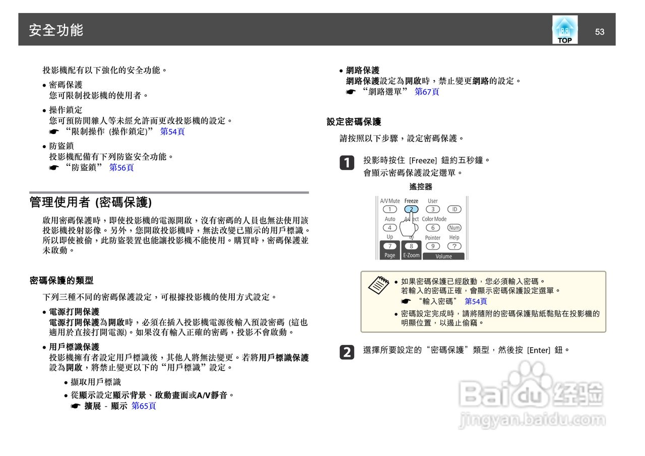Open the 第56頁 link after 防盜鎖
The height and width of the screenshot is (456, 645).
click(121, 168)
